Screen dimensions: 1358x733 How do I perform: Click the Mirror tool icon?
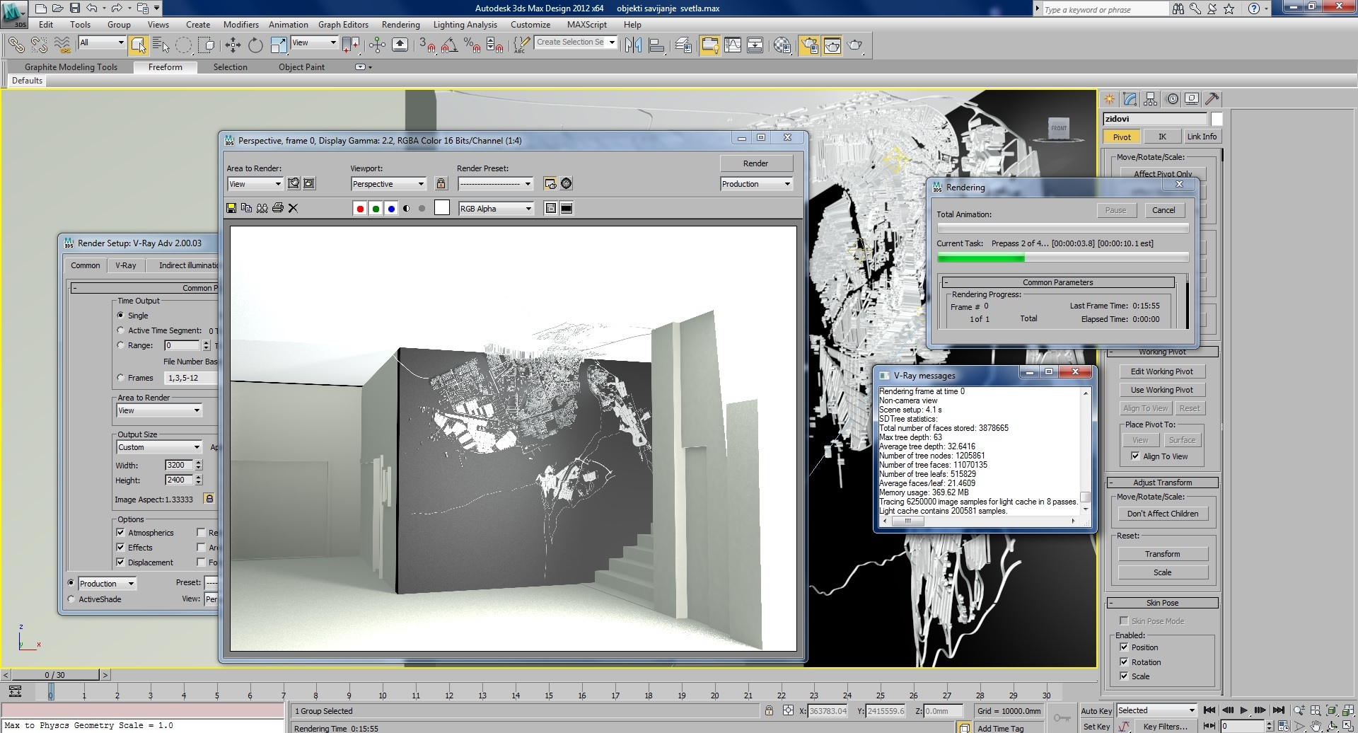point(633,45)
